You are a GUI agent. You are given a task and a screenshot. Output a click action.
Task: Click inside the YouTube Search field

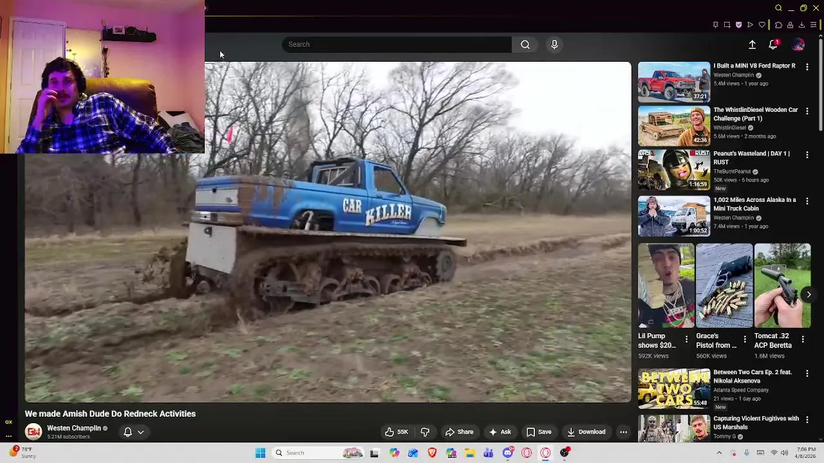click(397, 44)
